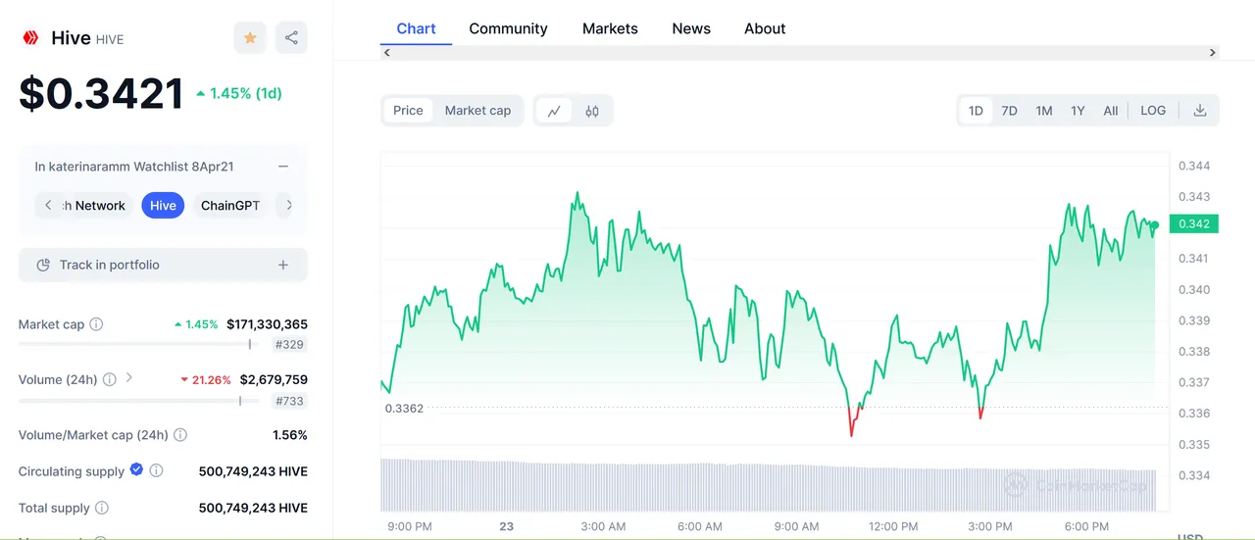Open the News tab
The height and width of the screenshot is (540, 1255).
point(691,28)
